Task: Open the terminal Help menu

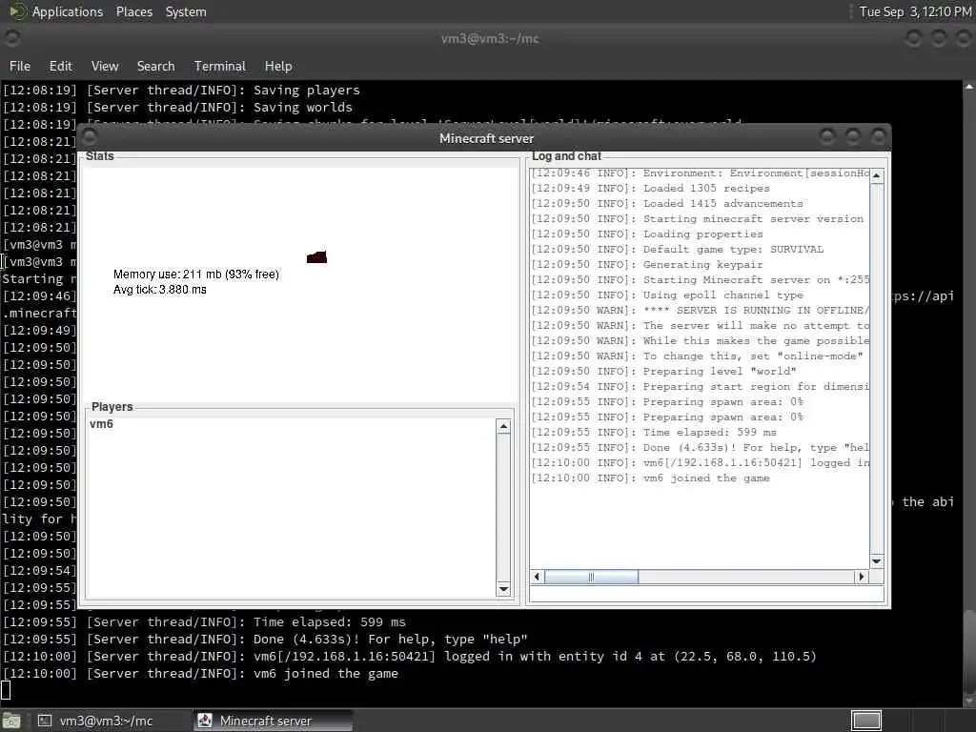Action: pos(278,66)
